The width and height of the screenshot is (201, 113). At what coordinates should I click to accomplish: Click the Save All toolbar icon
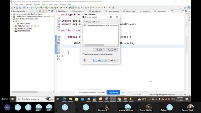20,8
